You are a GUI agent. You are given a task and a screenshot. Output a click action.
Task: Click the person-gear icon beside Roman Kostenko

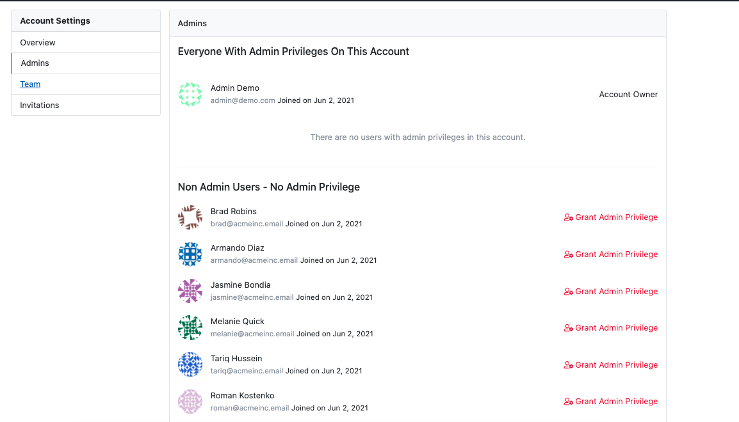568,401
